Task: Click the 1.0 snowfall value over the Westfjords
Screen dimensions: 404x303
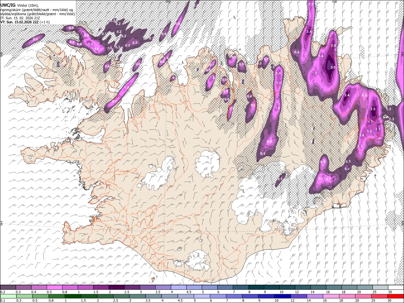Action: tap(127, 88)
